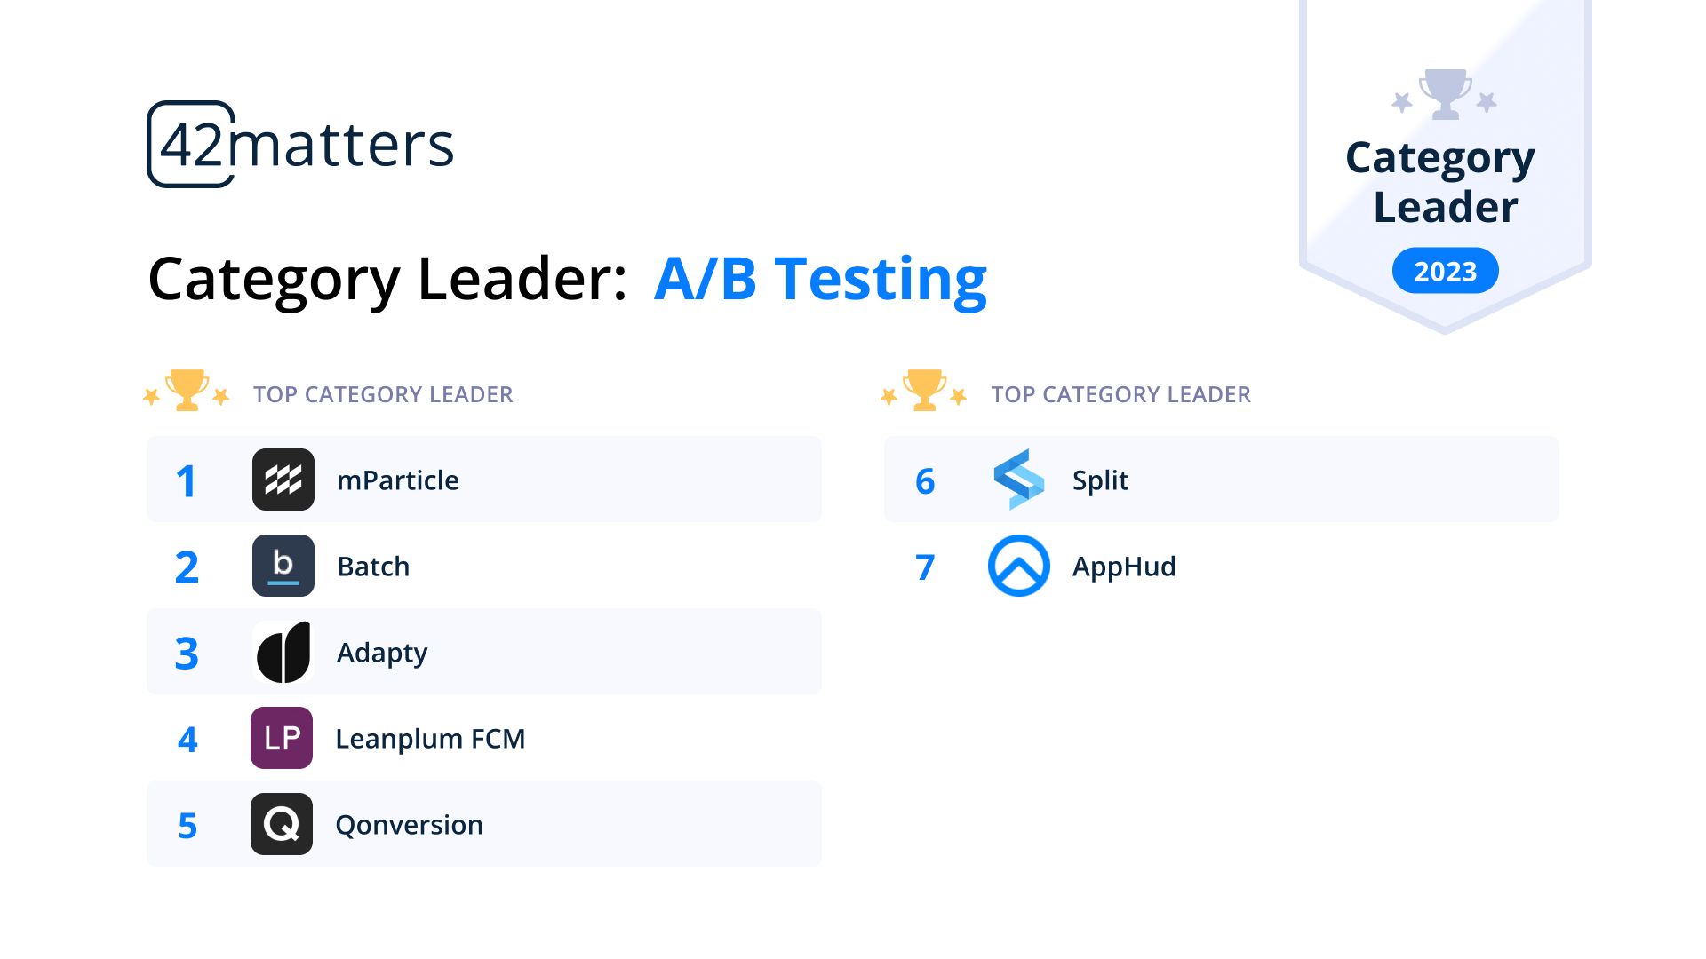The height and width of the screenshot is (959, 1706).
Task: Select the AppHud name text
Action: [x=1124, y=567]
